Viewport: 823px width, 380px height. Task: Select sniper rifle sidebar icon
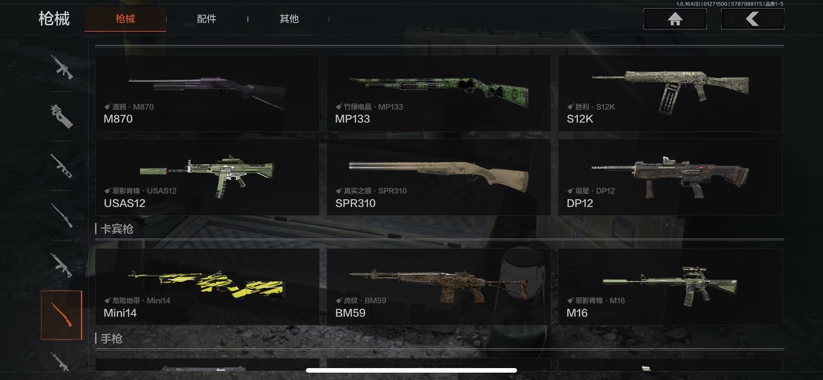[61, 215]
